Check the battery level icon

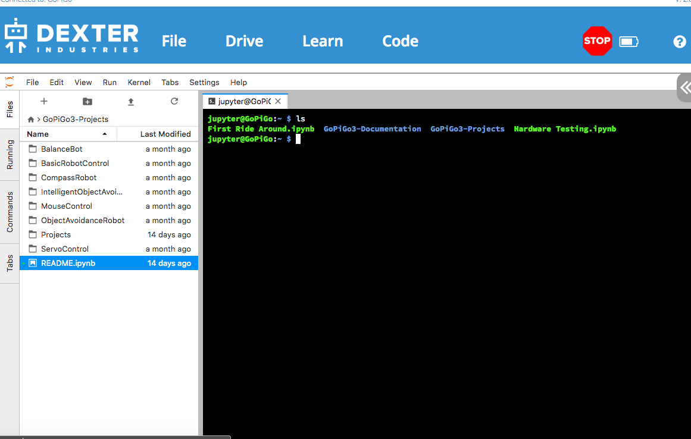click(x=629, y=42)
